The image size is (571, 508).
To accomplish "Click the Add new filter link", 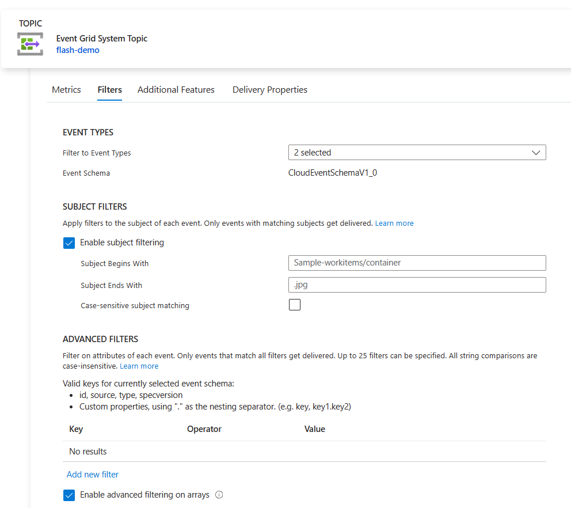I will point(93,475).
